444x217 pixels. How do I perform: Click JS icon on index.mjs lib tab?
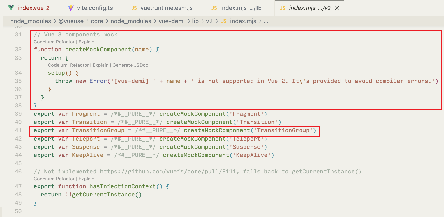214,8
